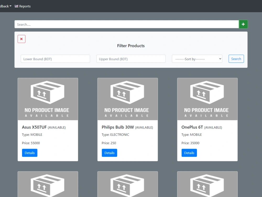Click the green plus icon to add a product
262x197 pixels.
pyautogui.click(x=243, y=24)
